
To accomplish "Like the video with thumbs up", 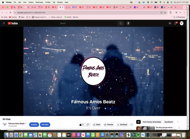I will pyautogui.click(x=82, y=125).
